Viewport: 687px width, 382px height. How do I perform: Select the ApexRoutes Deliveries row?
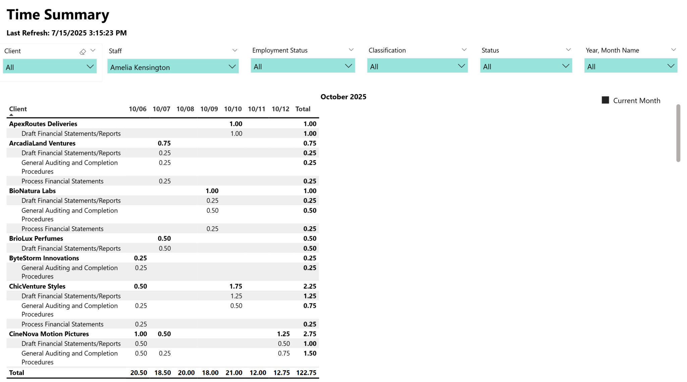click(x=163, y=124)
